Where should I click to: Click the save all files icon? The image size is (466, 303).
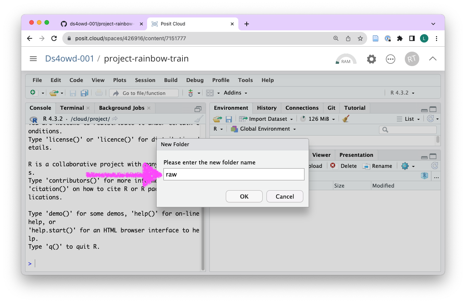click(x=84, y=93)
